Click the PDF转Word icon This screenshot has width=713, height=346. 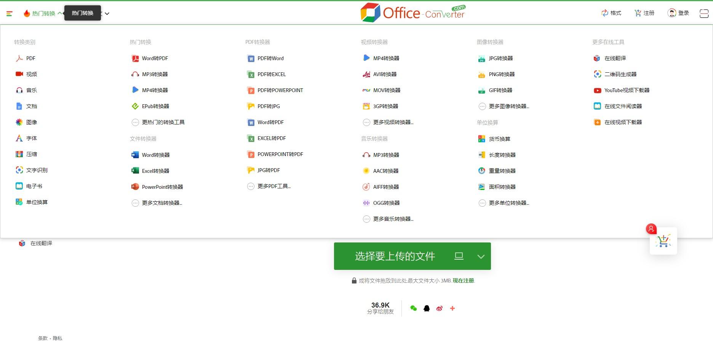tap(251, 58)
